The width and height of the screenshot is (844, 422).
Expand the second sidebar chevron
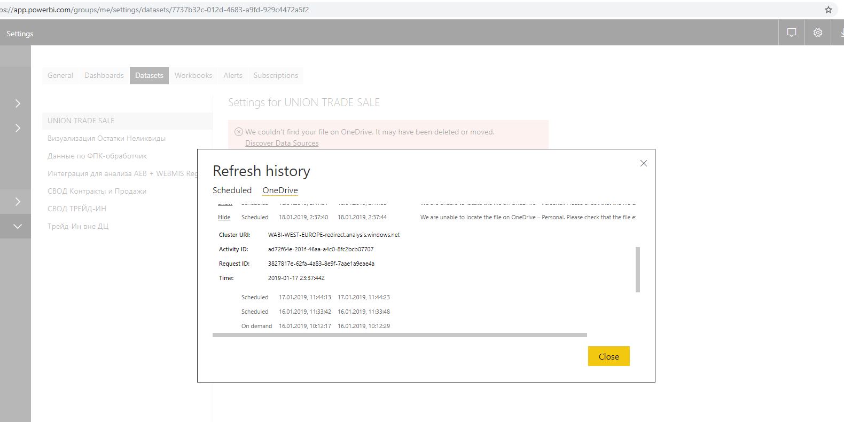pyautogui.click(x=18, y=128)
